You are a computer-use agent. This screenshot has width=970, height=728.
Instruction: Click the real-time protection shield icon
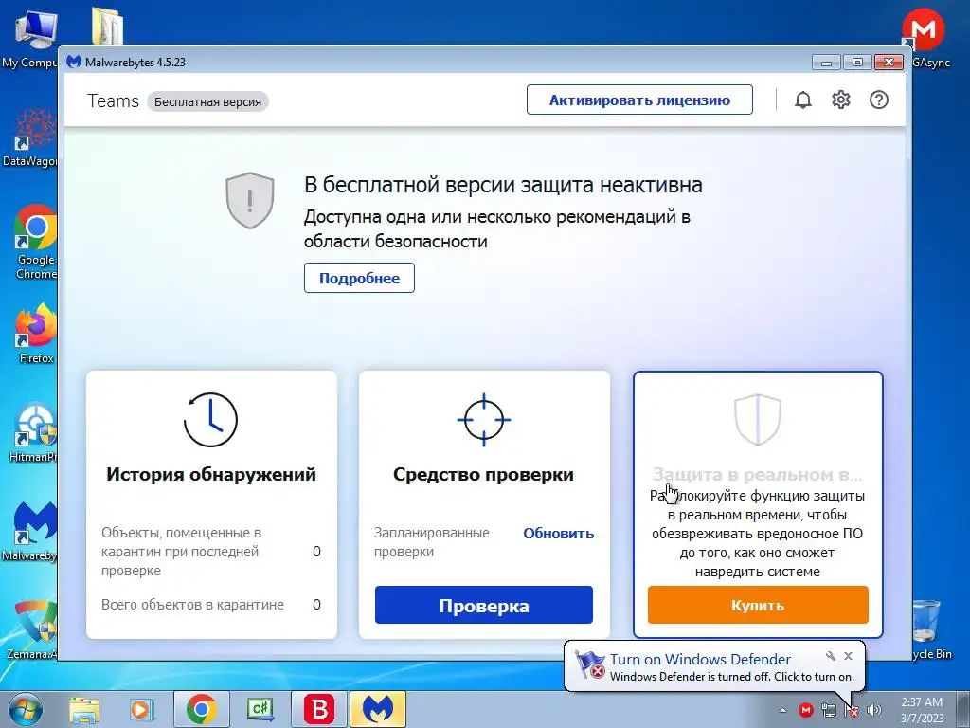click(x=758, y=420)
